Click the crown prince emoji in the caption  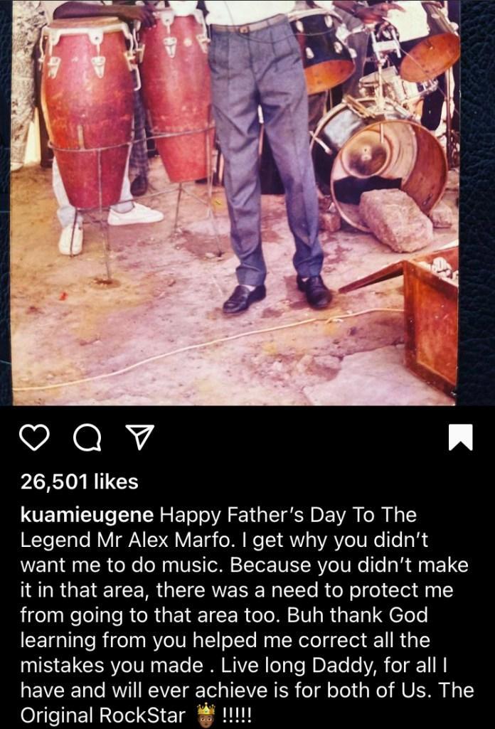click(x=206, y=715)
